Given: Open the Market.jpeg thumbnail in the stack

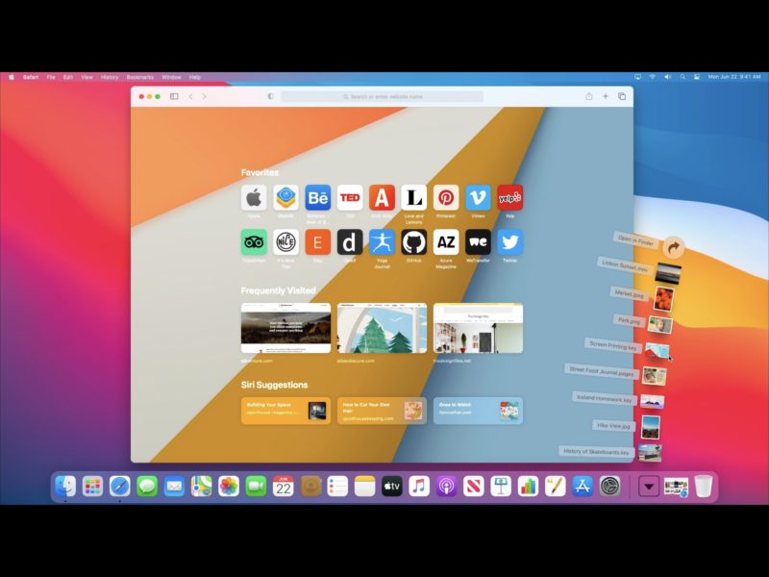Looking at the screenshot, I should [x=664, y=299].
